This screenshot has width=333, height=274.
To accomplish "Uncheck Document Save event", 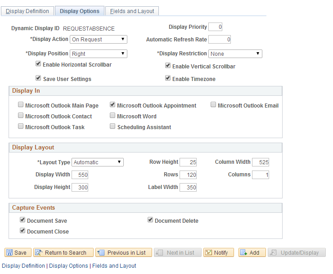I will point(22,220).
